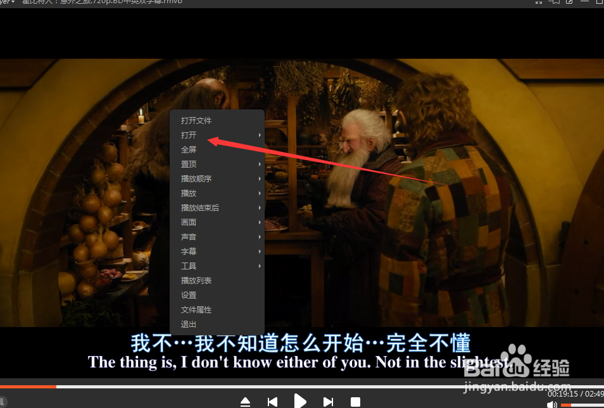Choose 打开文件 from the context menu
This screenshot has width=604, height=408.
(217, 120)
